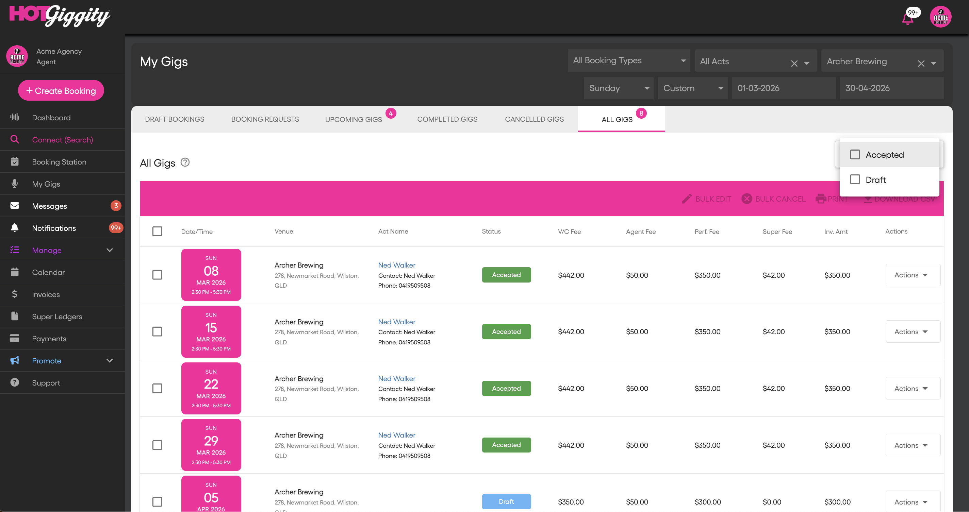Click the Connect (Search) magnifier icon
The width and height of the screenshot is (969, 512).
(15, 139)
